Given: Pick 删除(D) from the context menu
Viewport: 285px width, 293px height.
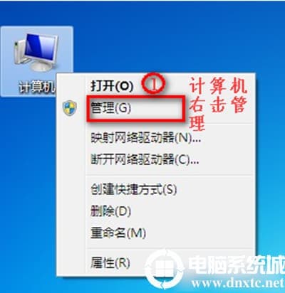Looking at the screenshot, I should [110, 211].
